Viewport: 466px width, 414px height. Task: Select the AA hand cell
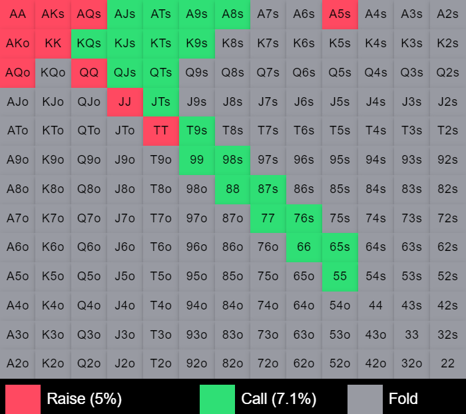tap(17, 14)
